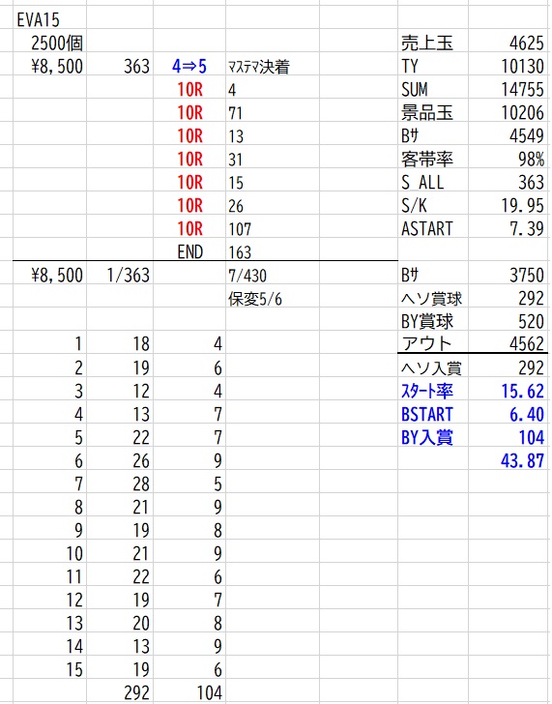Select the column total 292 at bottom
The height and width of the screenshot is (704, 552).
137,692
